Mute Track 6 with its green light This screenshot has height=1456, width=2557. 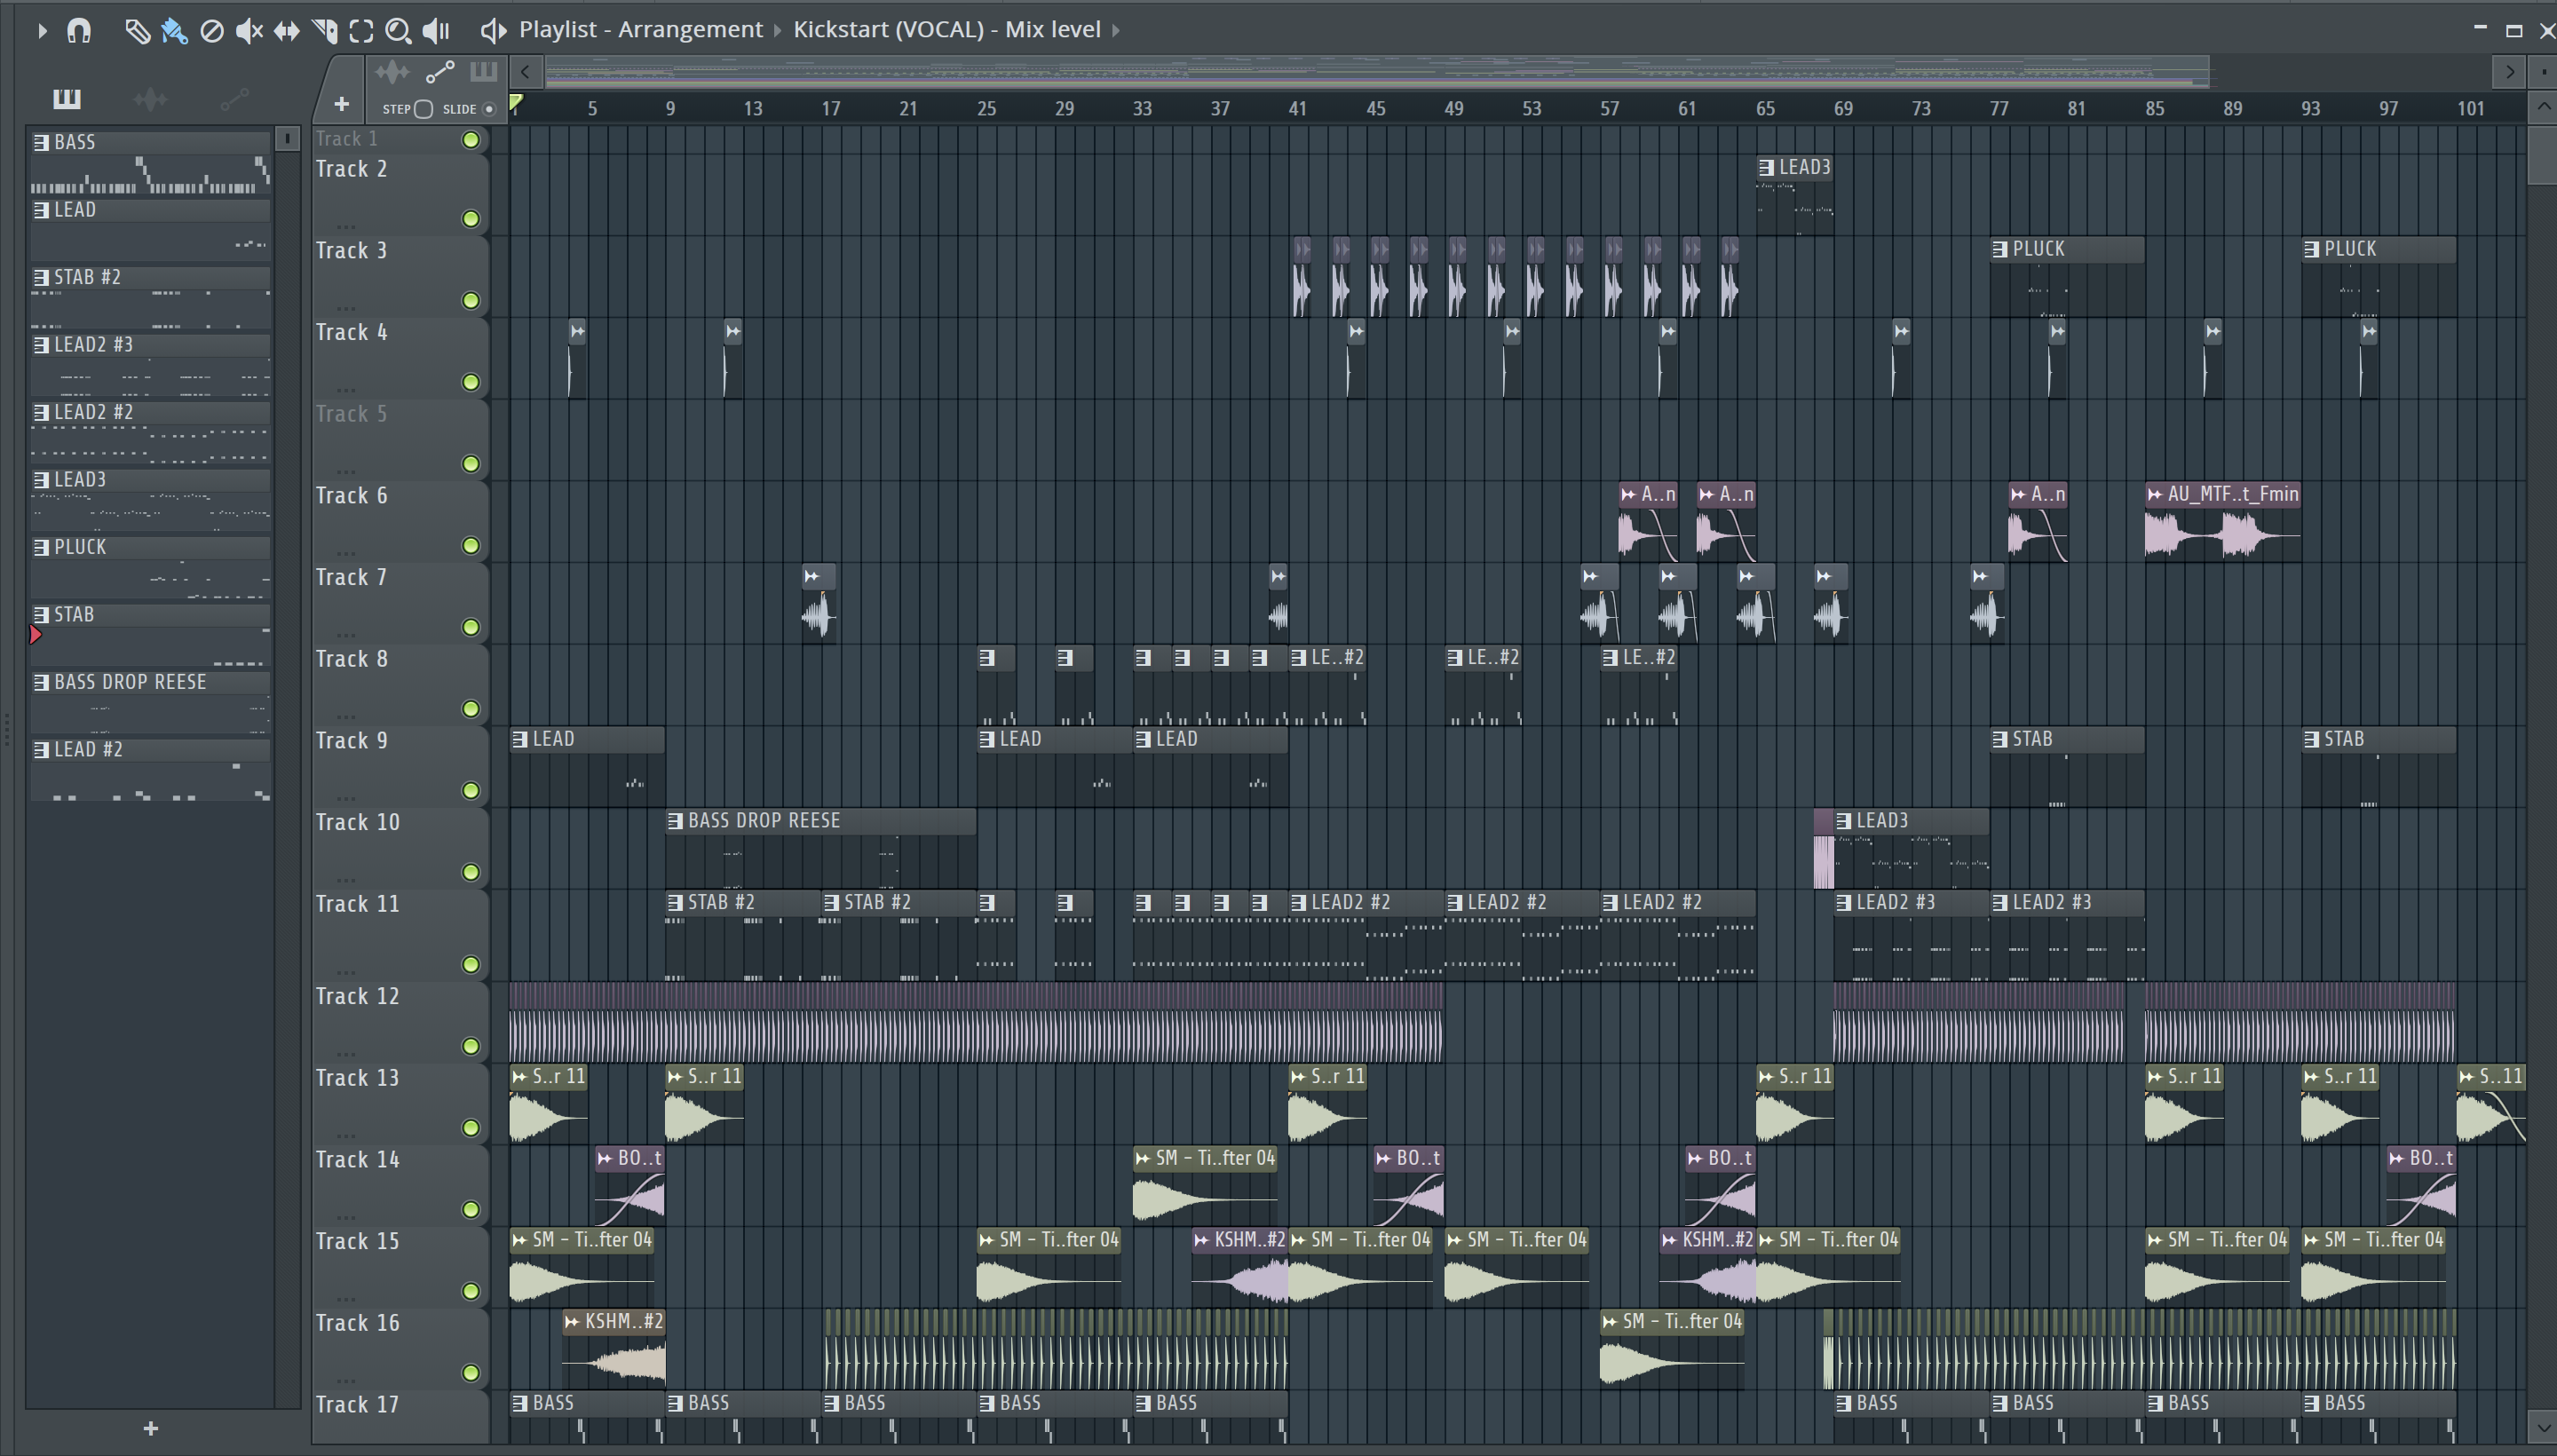tap(471, 546)
